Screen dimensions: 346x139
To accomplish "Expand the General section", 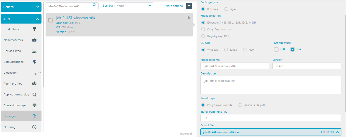I will click(21, 7).
